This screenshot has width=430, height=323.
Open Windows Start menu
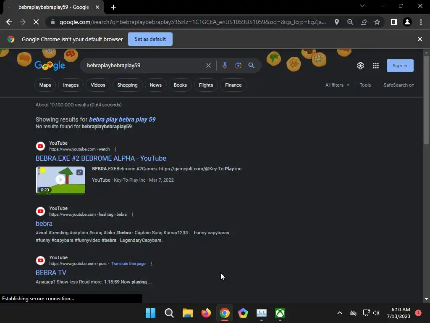(x=151, y=313)
